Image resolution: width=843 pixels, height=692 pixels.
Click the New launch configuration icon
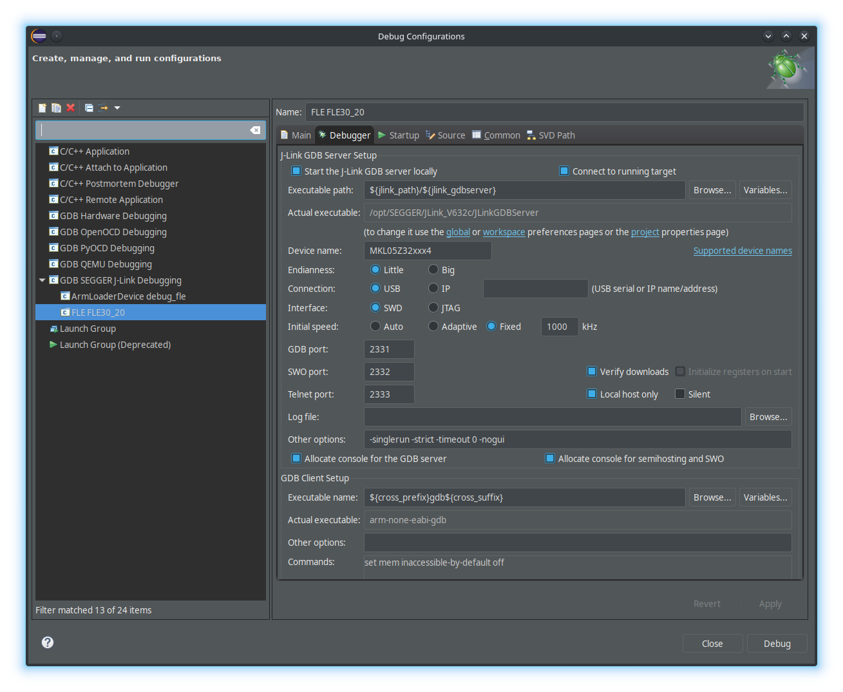(43, 108)
